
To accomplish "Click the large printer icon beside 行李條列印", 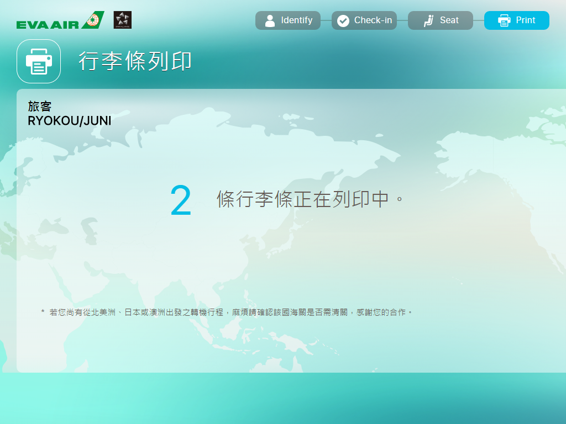I will click(39, 61).
